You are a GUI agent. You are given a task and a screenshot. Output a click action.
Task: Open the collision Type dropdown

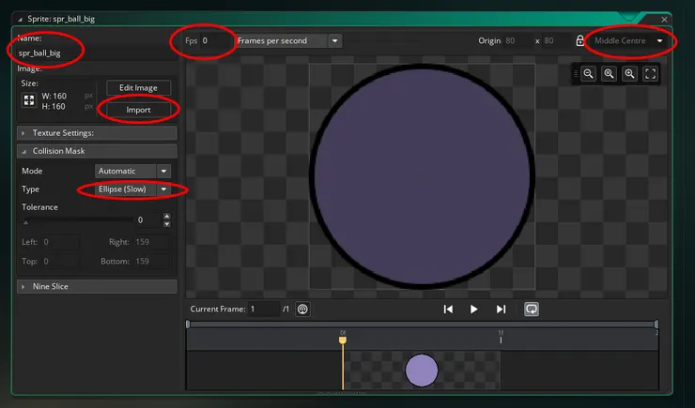click(133, 189)
